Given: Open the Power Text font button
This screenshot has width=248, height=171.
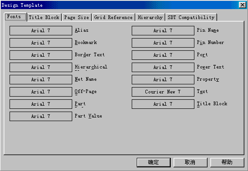Looking at the screenshot, I should coord(163,67).
